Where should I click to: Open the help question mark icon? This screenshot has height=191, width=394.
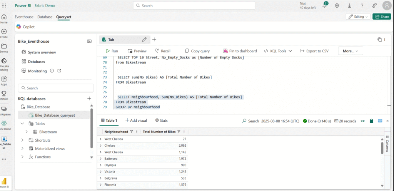click(362, 5)
